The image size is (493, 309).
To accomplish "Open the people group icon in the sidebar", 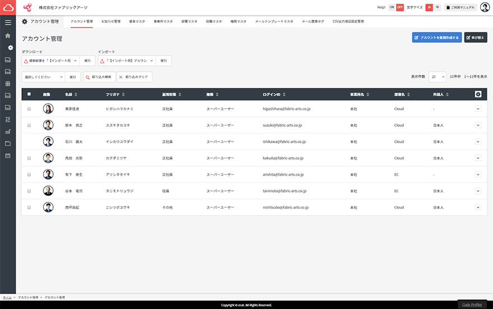I will (8, 83).
